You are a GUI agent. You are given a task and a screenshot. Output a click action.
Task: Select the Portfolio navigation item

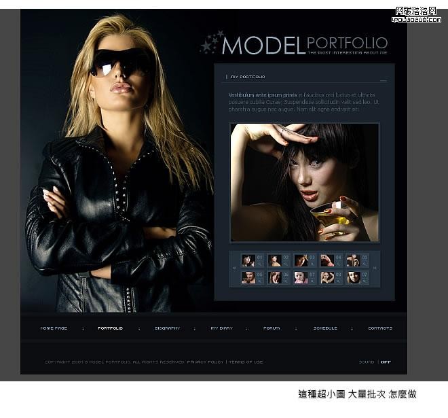pyautogui.click(x=110, y=328)
